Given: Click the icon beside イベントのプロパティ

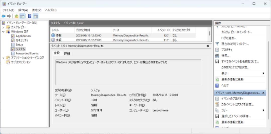Looking at the screenshot, I should click(x=217, y=99).
